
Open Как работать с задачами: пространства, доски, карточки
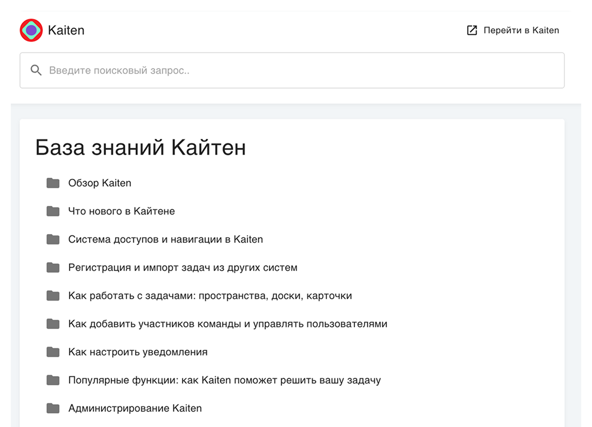(210, 296)
